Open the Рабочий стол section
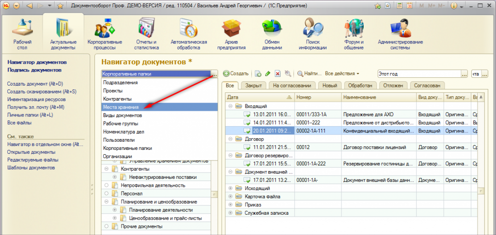Image resolution: width=496 pixels, height=235 pixels. [x=22, y=33]
